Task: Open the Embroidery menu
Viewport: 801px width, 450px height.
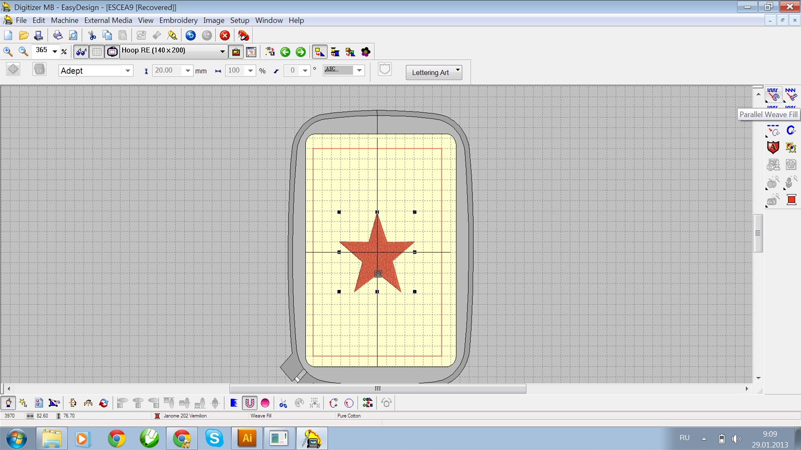Action: (178, 20)
